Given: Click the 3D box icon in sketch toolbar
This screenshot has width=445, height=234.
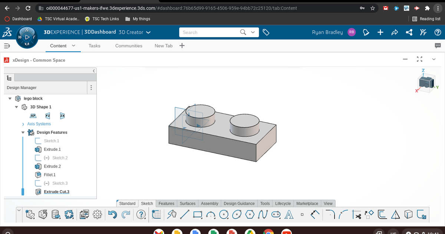Looking at the screenshot, I should 408,214.
